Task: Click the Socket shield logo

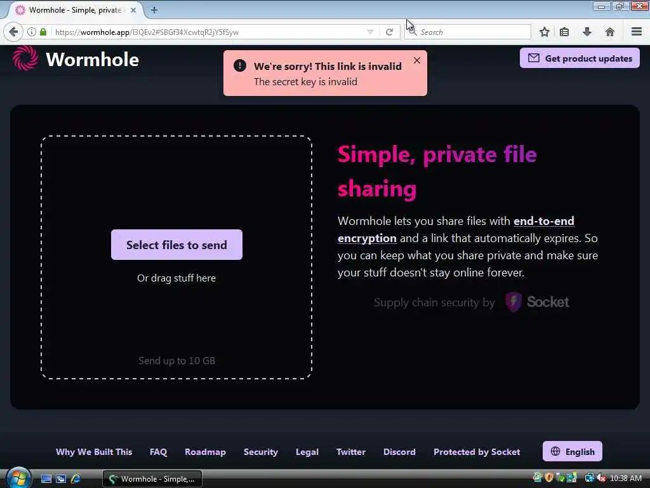Action: (x=513, y=301)
